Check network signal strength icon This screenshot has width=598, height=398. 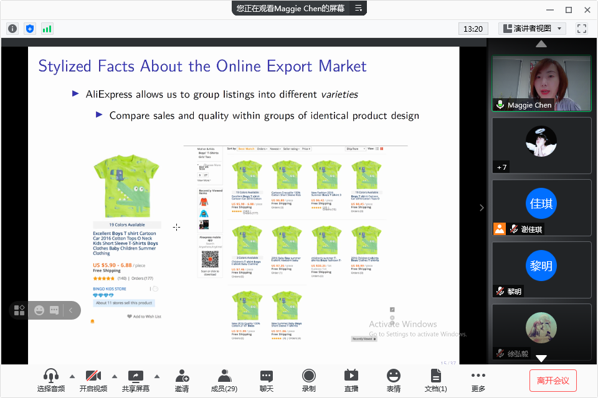tap(47, 29)
